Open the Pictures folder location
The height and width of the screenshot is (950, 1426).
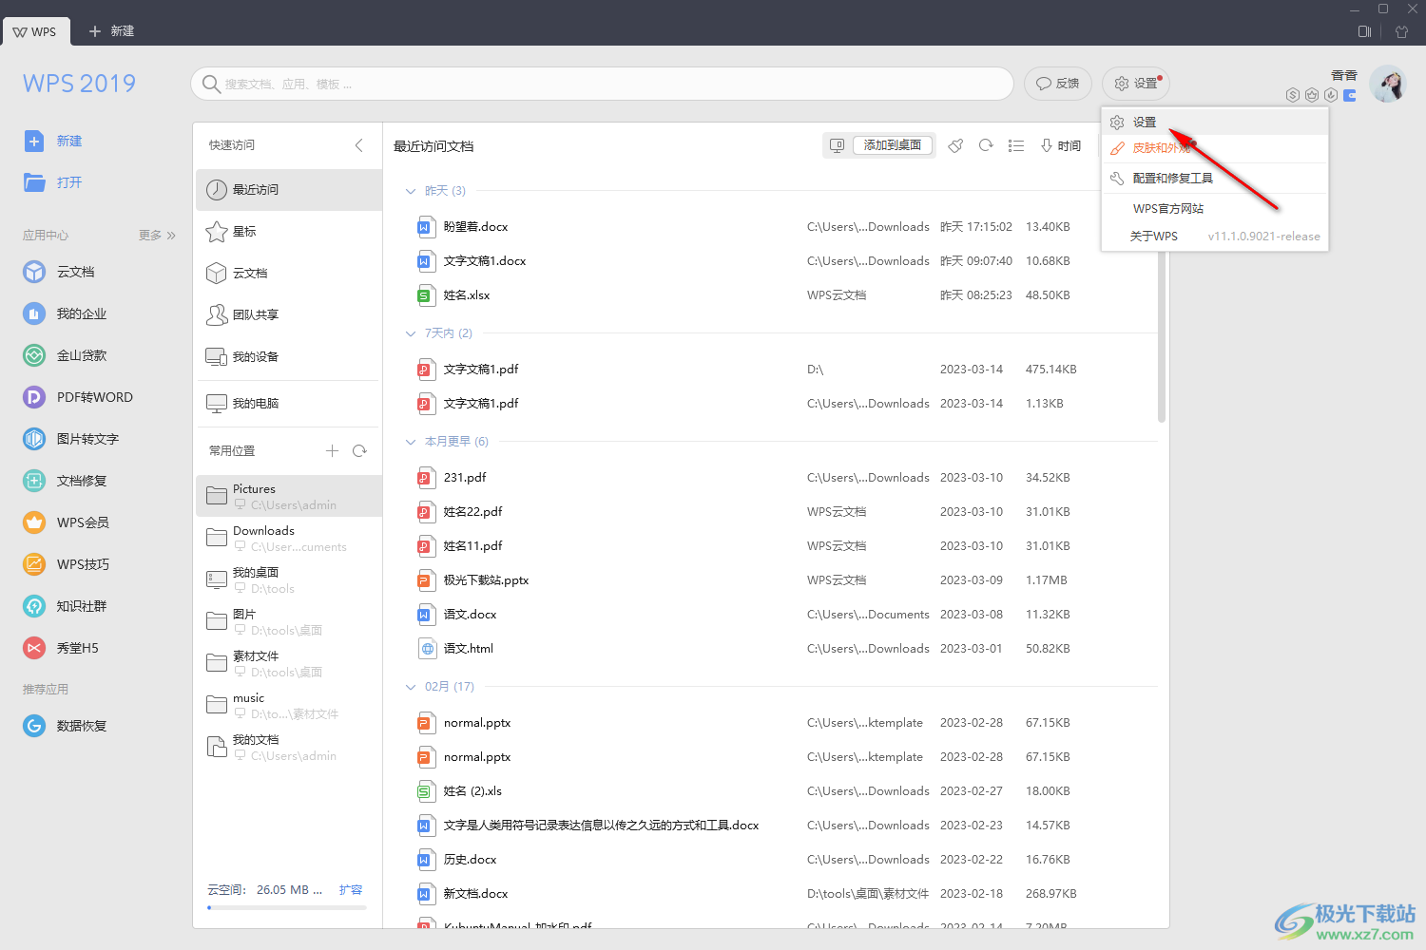(x=289, y=496)
